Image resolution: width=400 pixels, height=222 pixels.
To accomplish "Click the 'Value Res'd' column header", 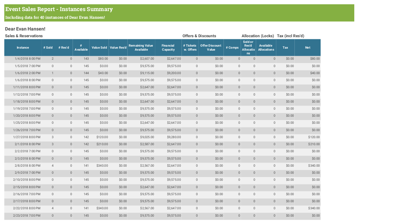I will click(118, 48).
